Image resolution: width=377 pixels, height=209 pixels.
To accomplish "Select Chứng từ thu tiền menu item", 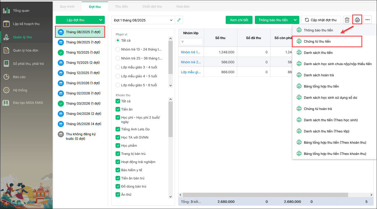I will (x=317, y=41).
